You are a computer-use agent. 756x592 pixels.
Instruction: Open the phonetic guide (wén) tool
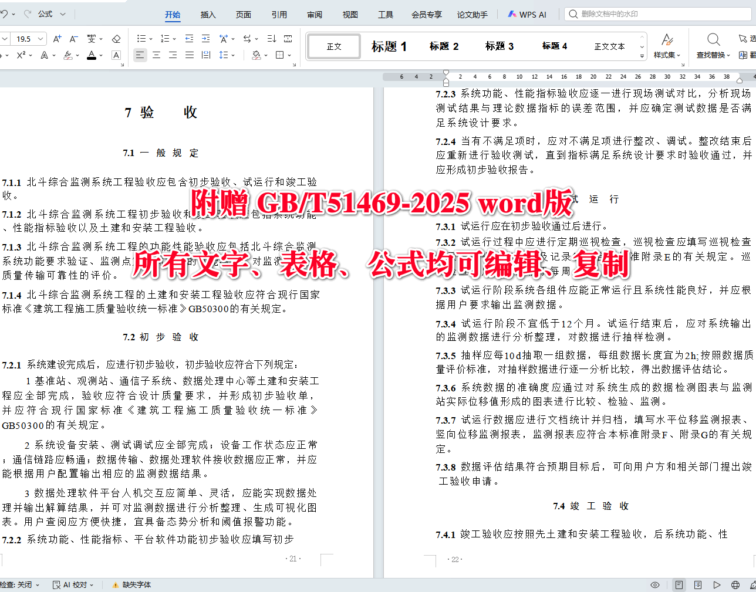pos(92,39)
